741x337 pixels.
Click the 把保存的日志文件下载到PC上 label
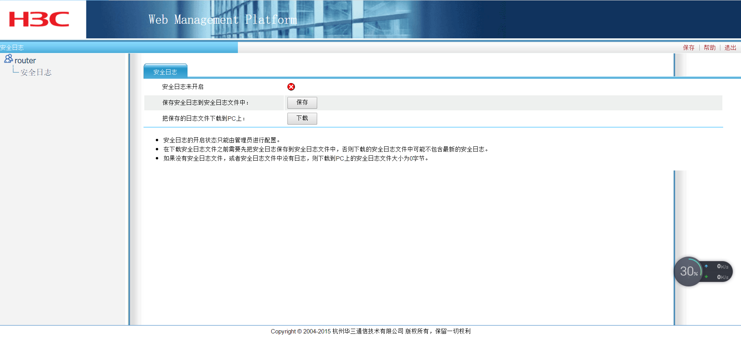pyautogui.click(x=204, y=118)
